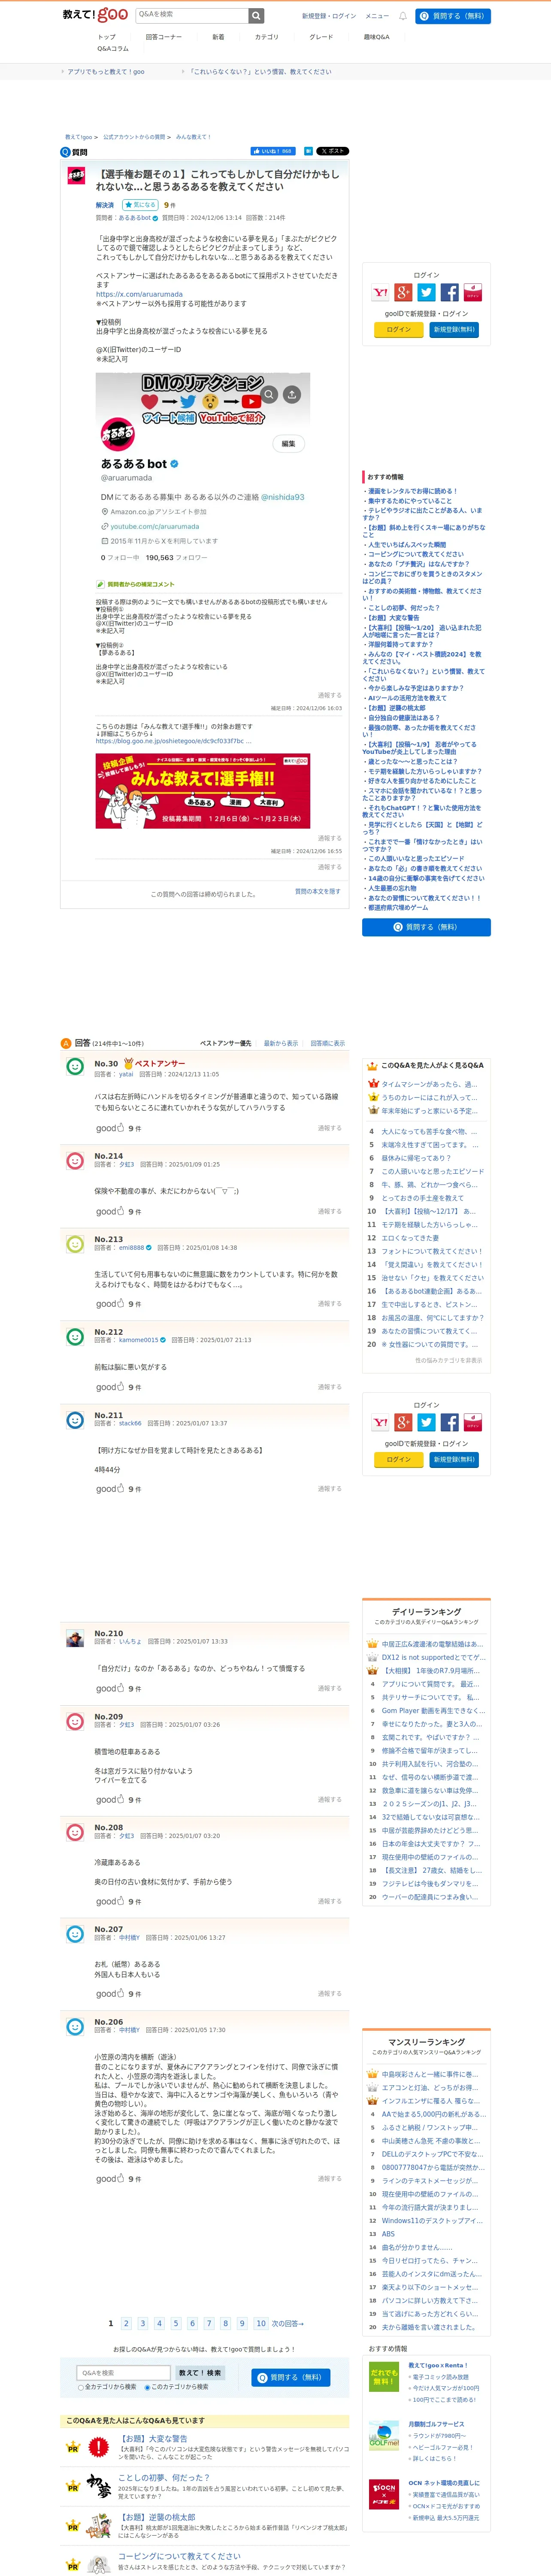Sort answers by 回答順に表示
The width and height of the screenshot is (551, 2576).
point(328,1043)
